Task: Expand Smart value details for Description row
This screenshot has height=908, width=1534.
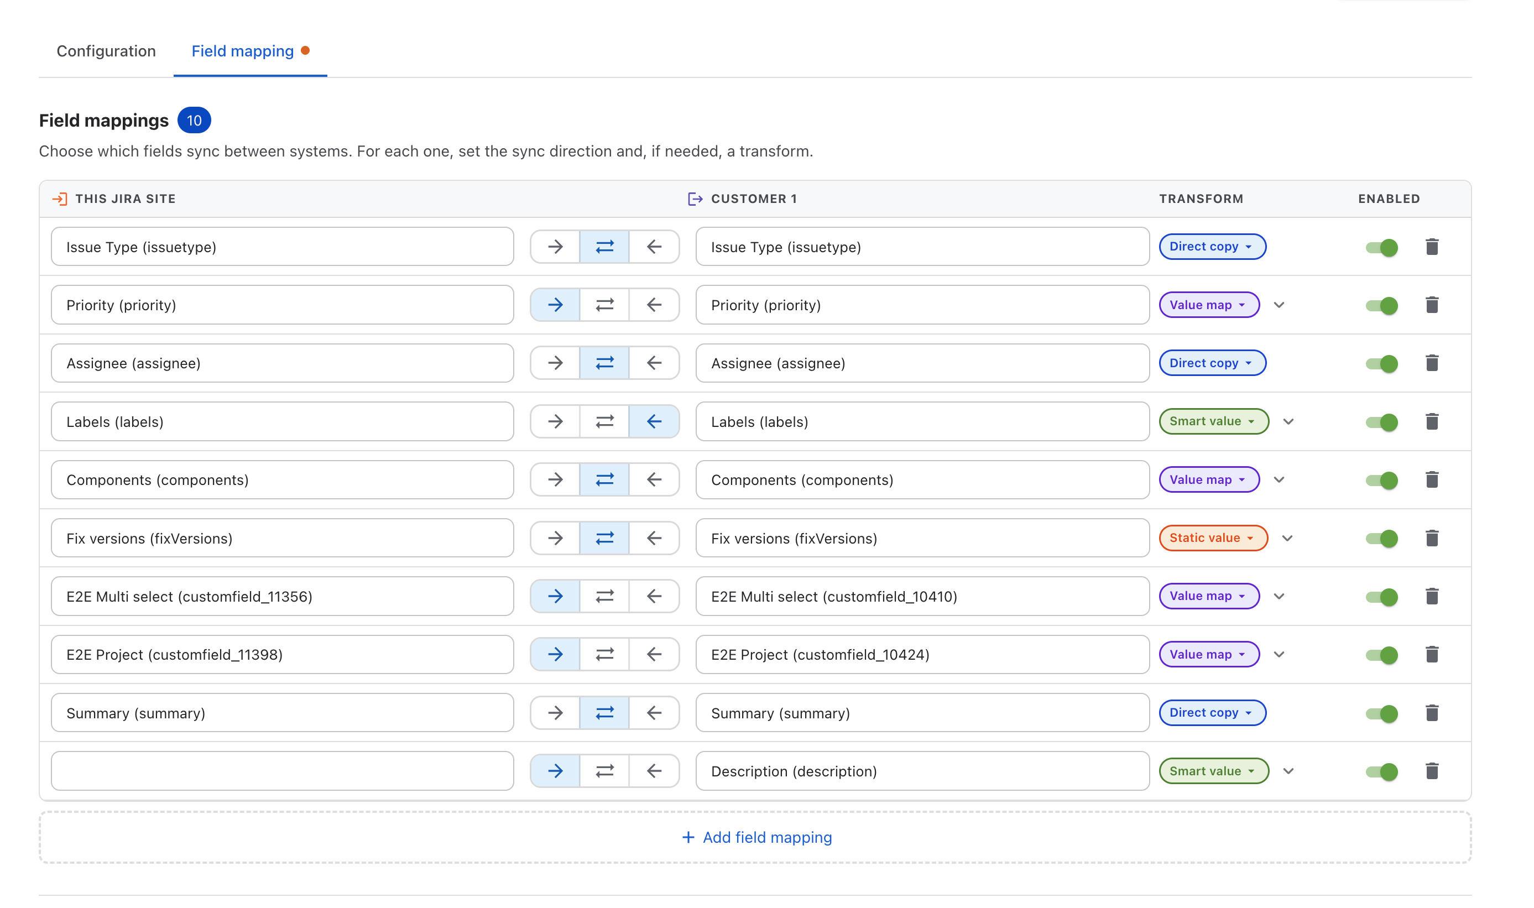Action: 1287,771
